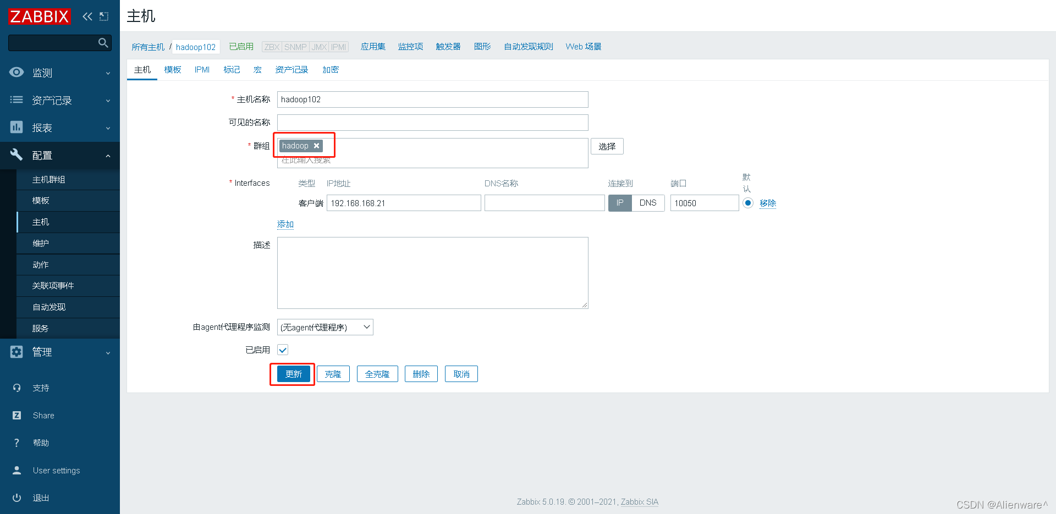This screenshot has height=514, width=1056.
Task: Open 主机群组 in sidebar
Action: click(x=68, y=180)
